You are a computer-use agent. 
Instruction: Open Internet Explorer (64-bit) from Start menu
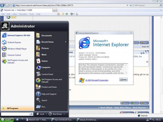tap(18, 35)
